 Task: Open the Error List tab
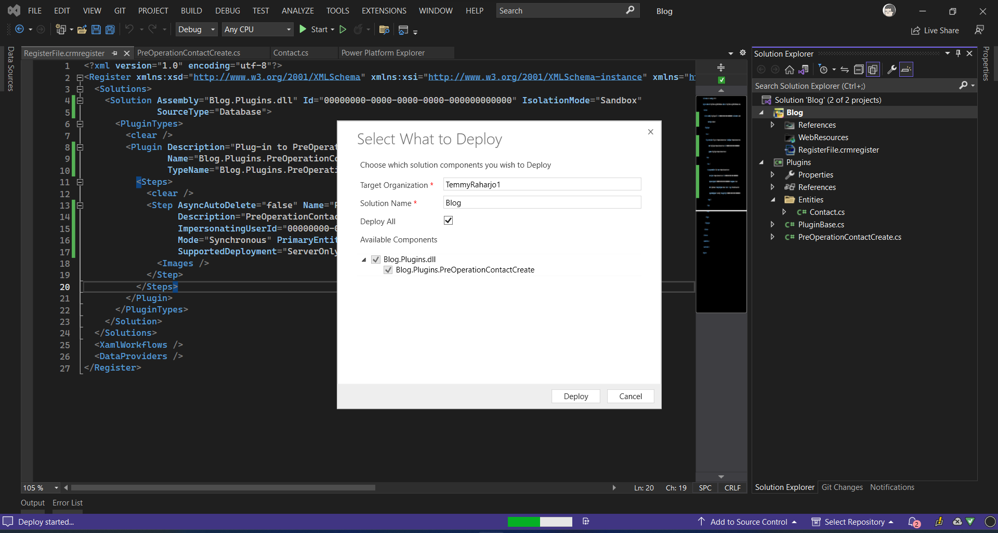tap(68, 503)
